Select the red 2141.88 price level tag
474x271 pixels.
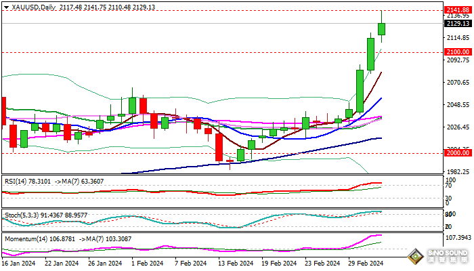(458, 10)
